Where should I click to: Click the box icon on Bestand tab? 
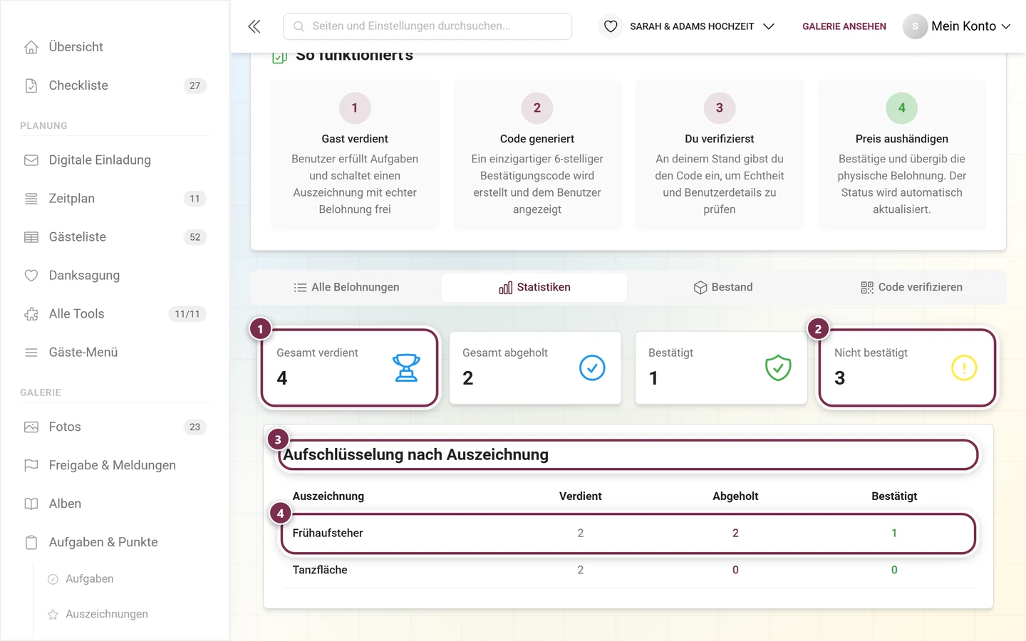(x=700, y=288)
